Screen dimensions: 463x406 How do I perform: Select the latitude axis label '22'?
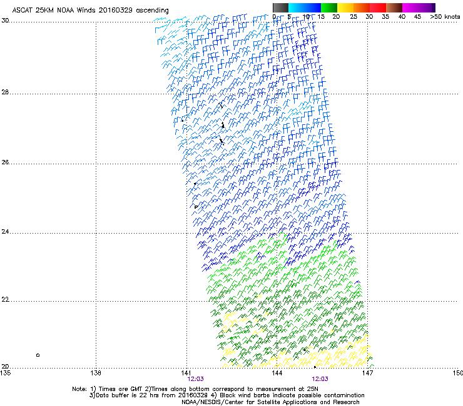[5, 300]
